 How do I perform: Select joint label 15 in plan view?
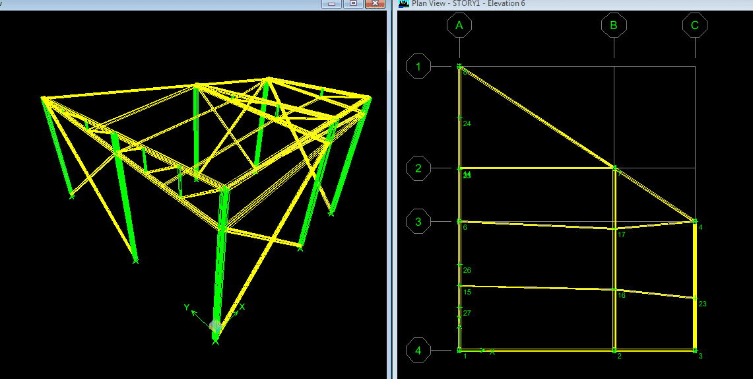[467, 292]
